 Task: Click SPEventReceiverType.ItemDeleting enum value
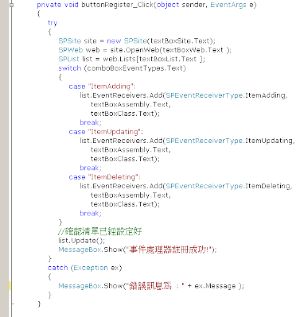pyautogui.click(x=227, y=186)
